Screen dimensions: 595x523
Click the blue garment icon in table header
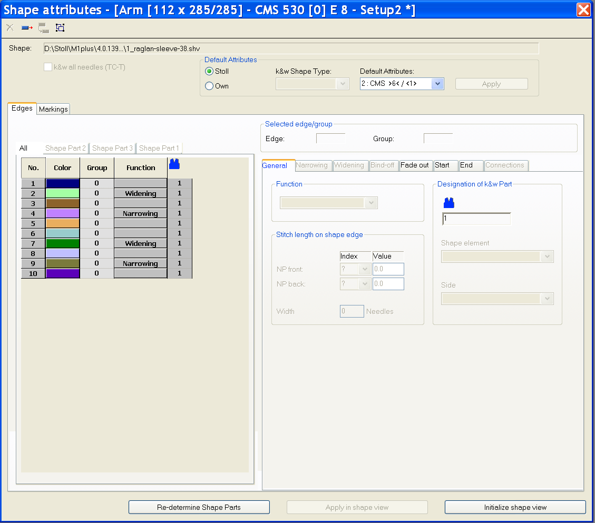click(x=174, y=164)
